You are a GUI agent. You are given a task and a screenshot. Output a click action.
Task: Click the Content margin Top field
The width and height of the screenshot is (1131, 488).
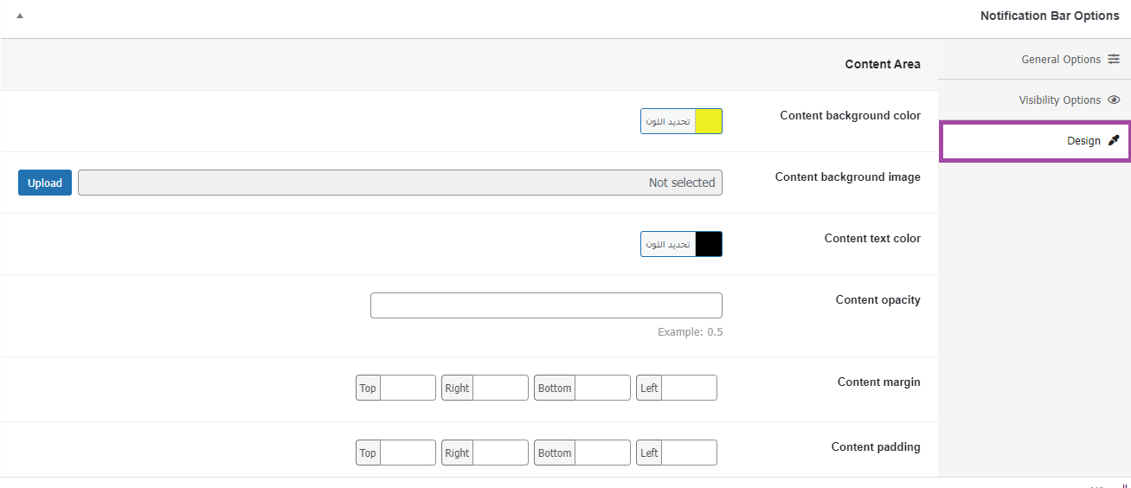(x=408, y=388)
